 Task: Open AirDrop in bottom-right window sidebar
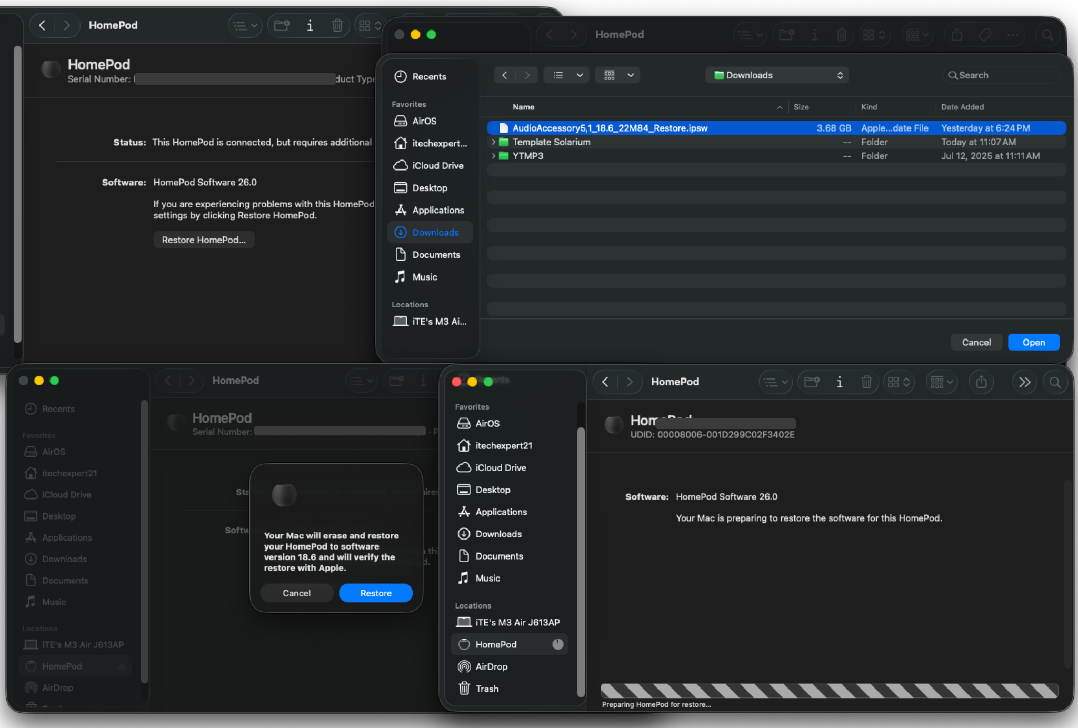pyautogui.click(x=510, y=666)
